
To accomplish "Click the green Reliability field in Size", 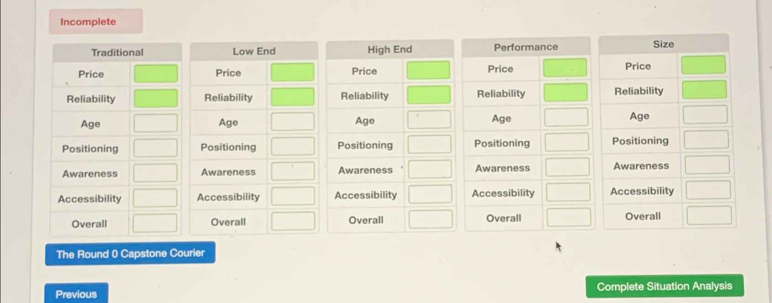I will tap(704, 90).
